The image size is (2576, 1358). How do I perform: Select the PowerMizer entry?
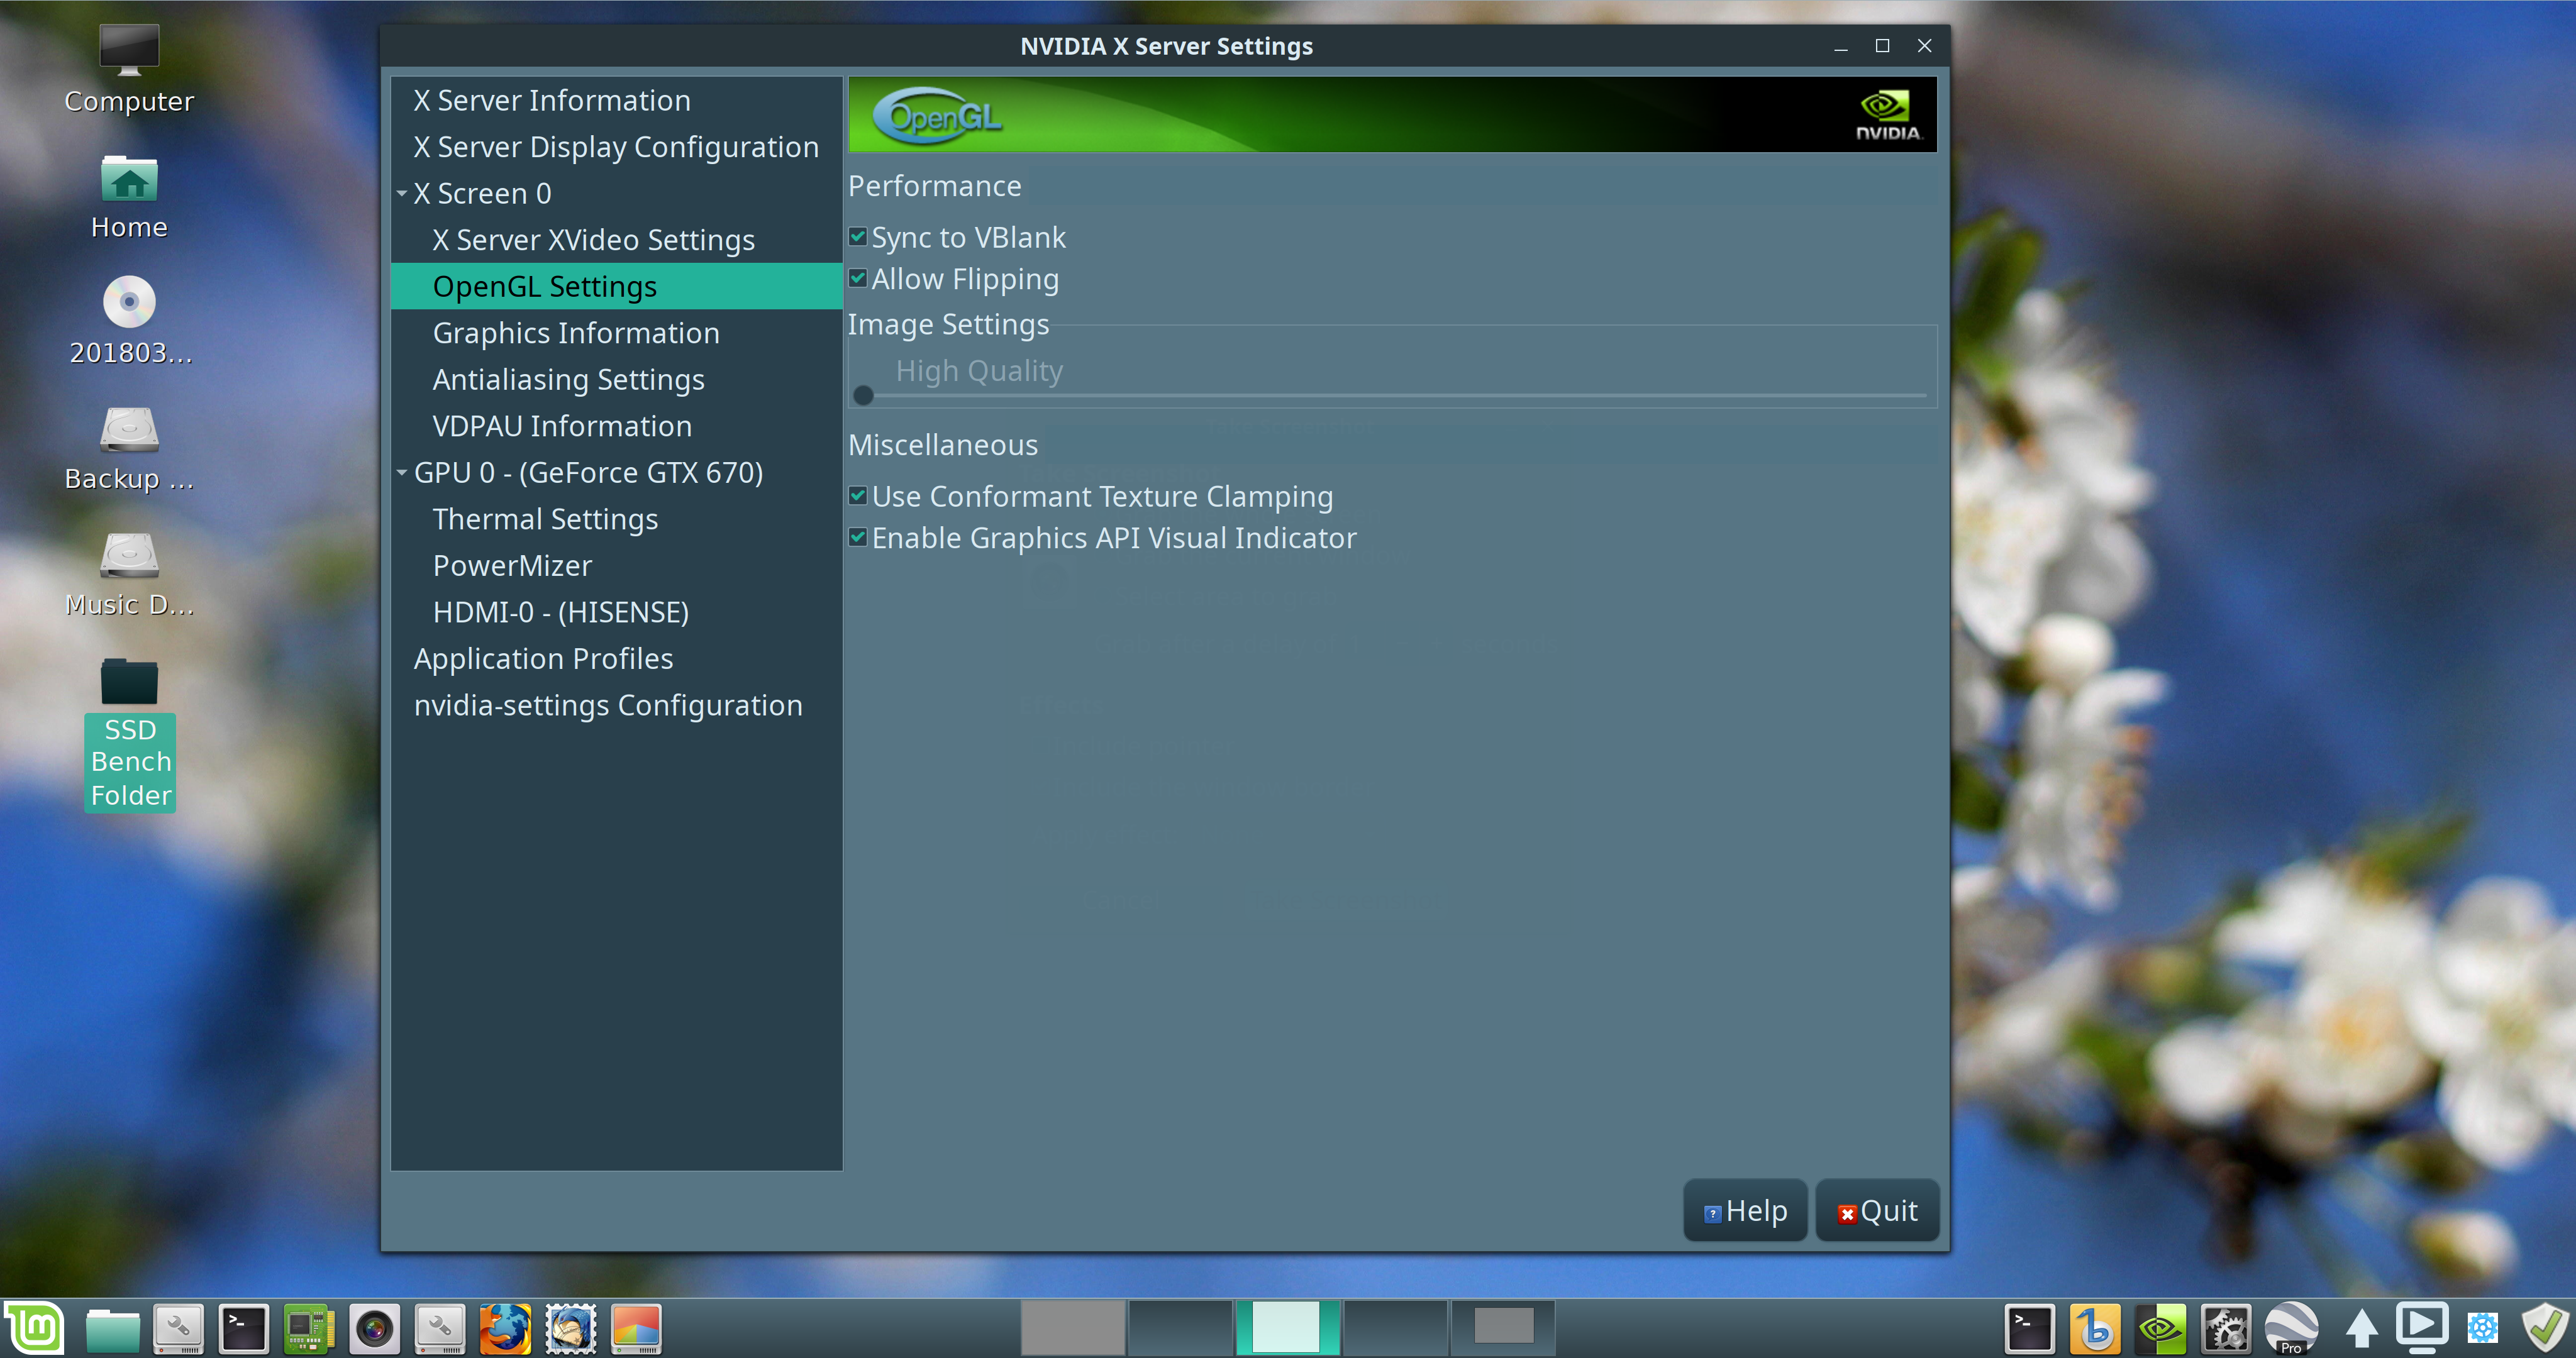[512, 565]
